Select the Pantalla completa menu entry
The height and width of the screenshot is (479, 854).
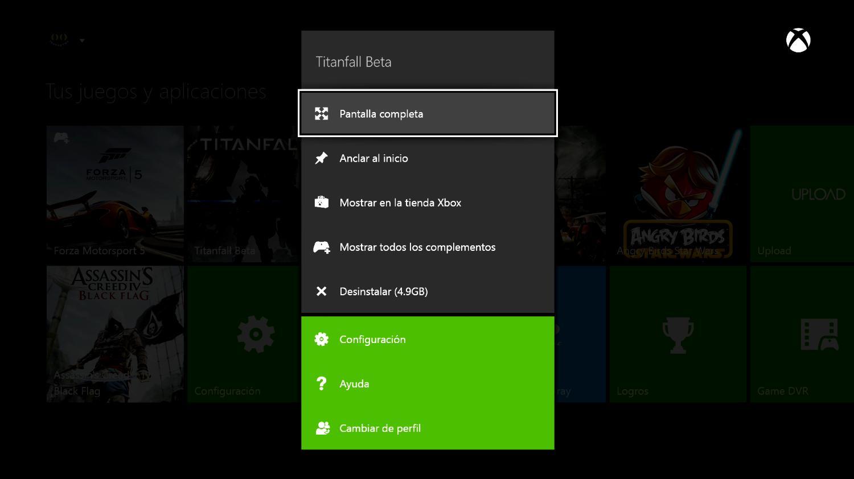pyautogui.click(x=428, y=113)
